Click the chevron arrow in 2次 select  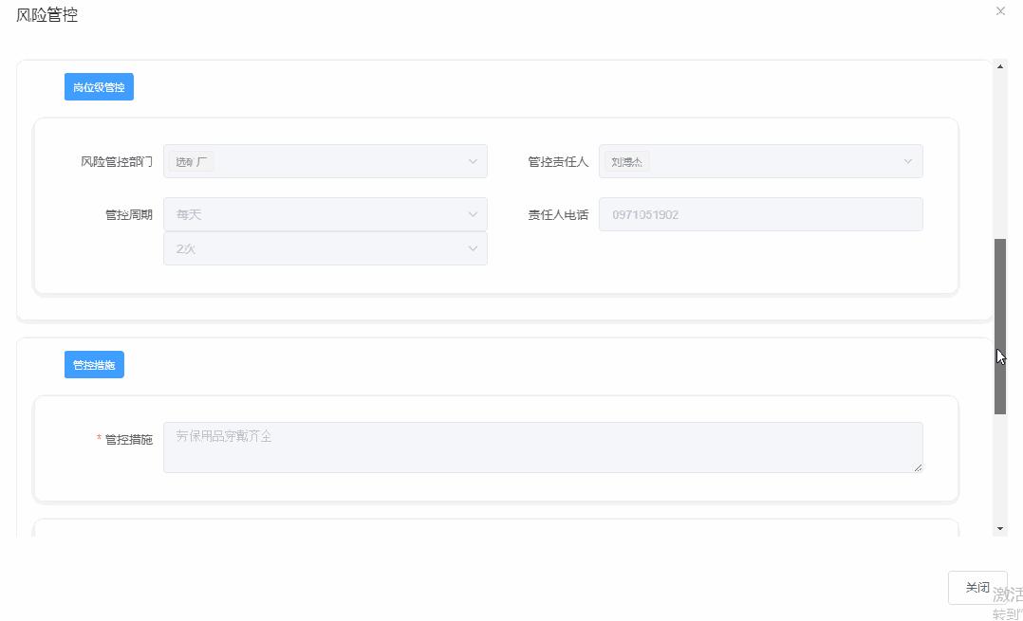[x=473, y=248]
